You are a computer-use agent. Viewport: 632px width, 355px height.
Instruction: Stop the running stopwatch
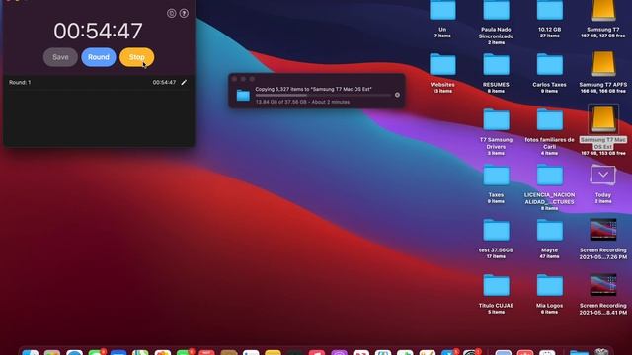(136, 57)
